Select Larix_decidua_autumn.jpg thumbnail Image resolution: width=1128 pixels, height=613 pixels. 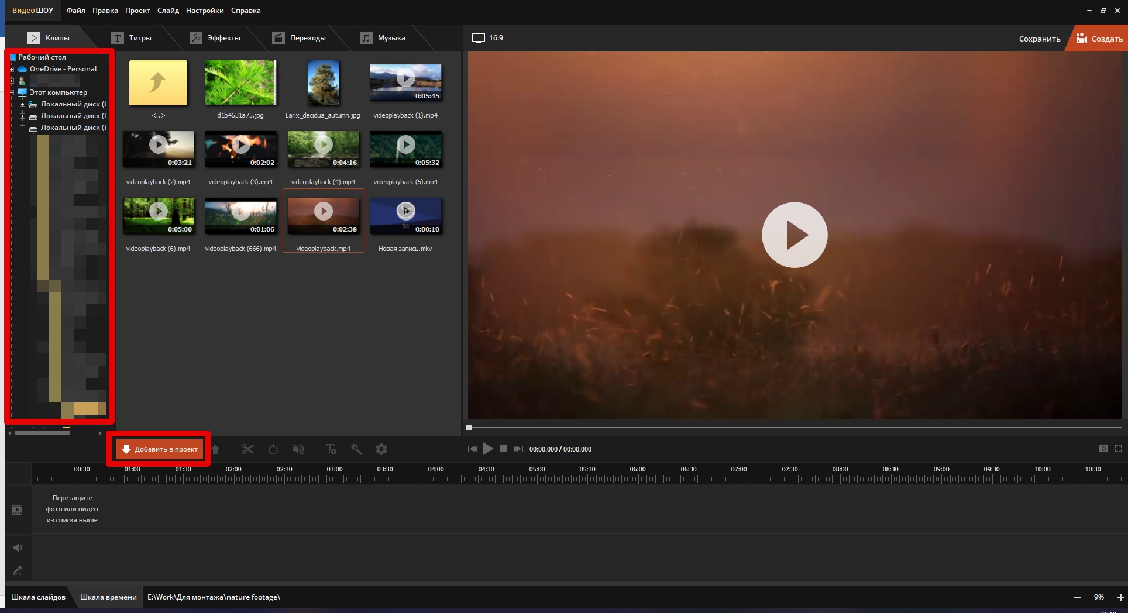[x=323, y=82]
